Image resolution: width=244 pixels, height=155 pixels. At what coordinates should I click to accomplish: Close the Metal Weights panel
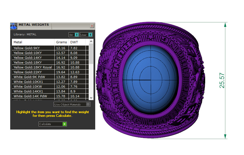(92, 26)
